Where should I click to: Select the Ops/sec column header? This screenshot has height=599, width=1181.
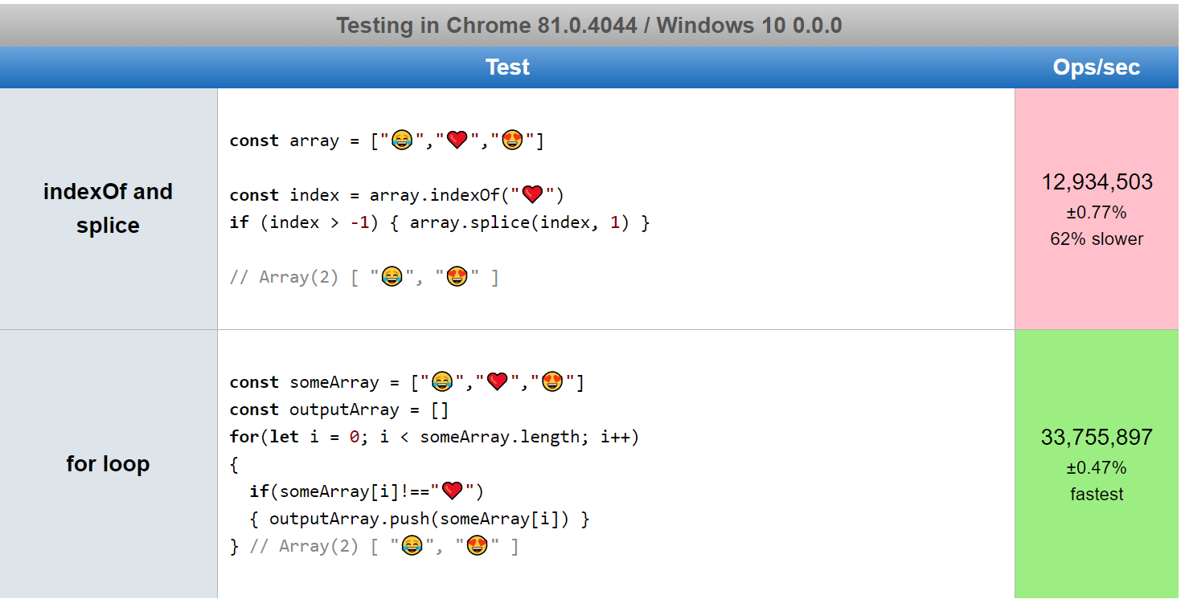(1096, 67)
